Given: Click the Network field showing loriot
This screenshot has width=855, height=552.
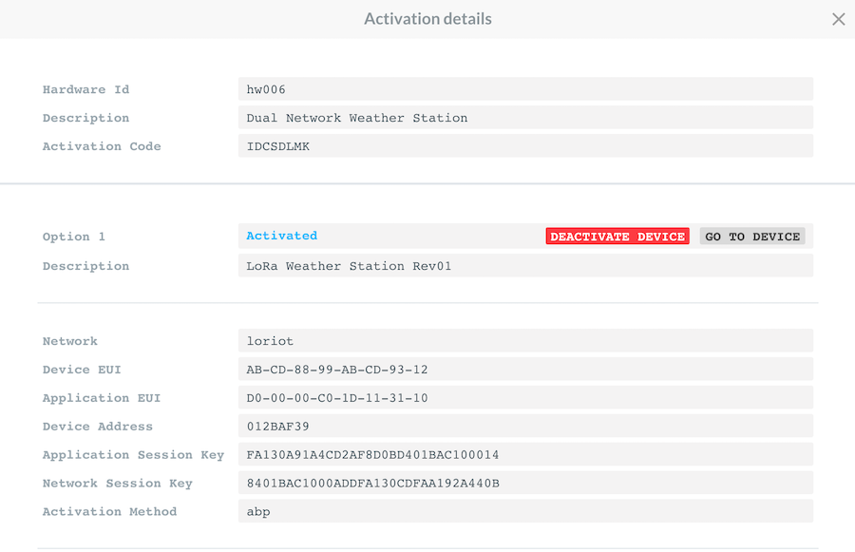Looking at the screenshot, I should [524, 341].
